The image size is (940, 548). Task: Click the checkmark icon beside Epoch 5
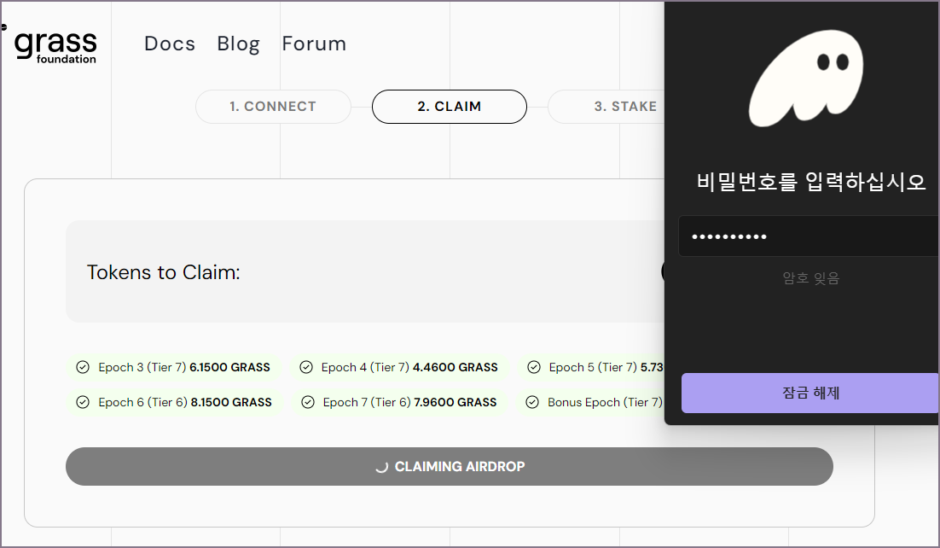(x=533, y=367)
